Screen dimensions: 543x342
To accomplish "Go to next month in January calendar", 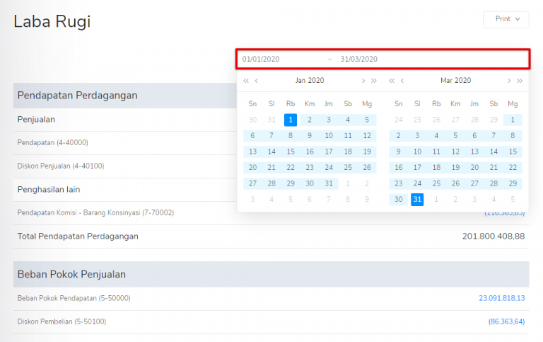I will 363,81.
